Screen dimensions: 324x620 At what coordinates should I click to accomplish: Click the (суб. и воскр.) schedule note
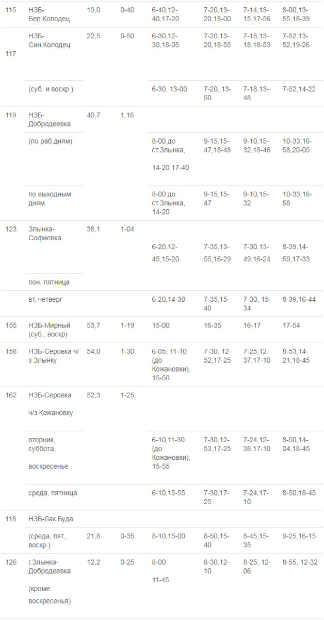pyautogui.click(x=51, y=89)
